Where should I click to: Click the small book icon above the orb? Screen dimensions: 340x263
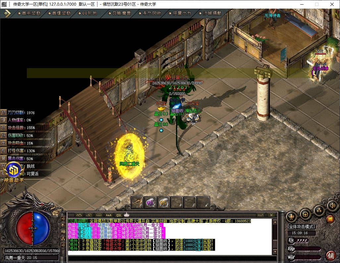[x=56, y=213]
